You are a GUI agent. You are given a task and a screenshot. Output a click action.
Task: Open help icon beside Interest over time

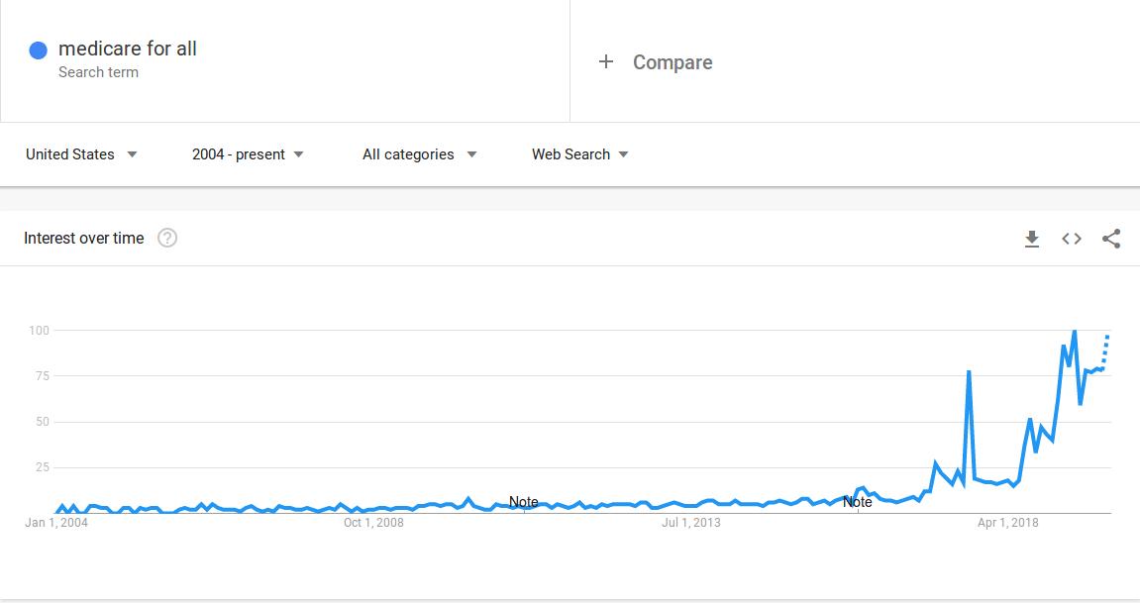pyautogui.click(x=167, y=238)
